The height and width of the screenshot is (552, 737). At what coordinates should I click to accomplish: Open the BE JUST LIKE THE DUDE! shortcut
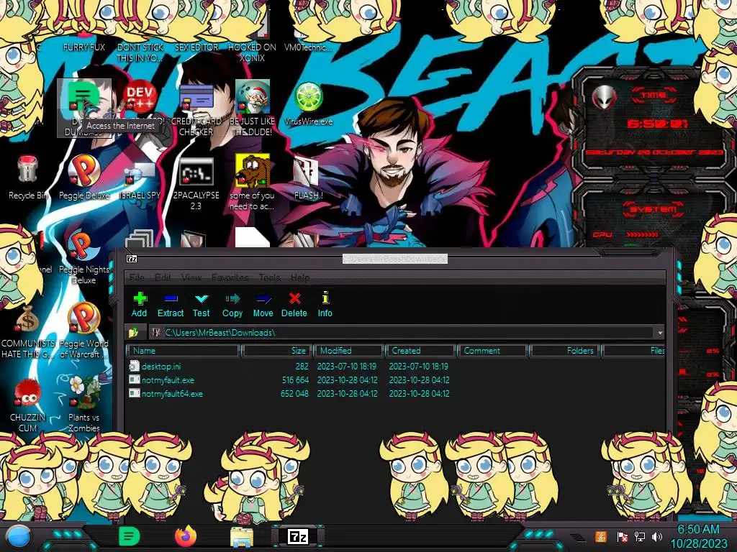click(x=253, y=108)
